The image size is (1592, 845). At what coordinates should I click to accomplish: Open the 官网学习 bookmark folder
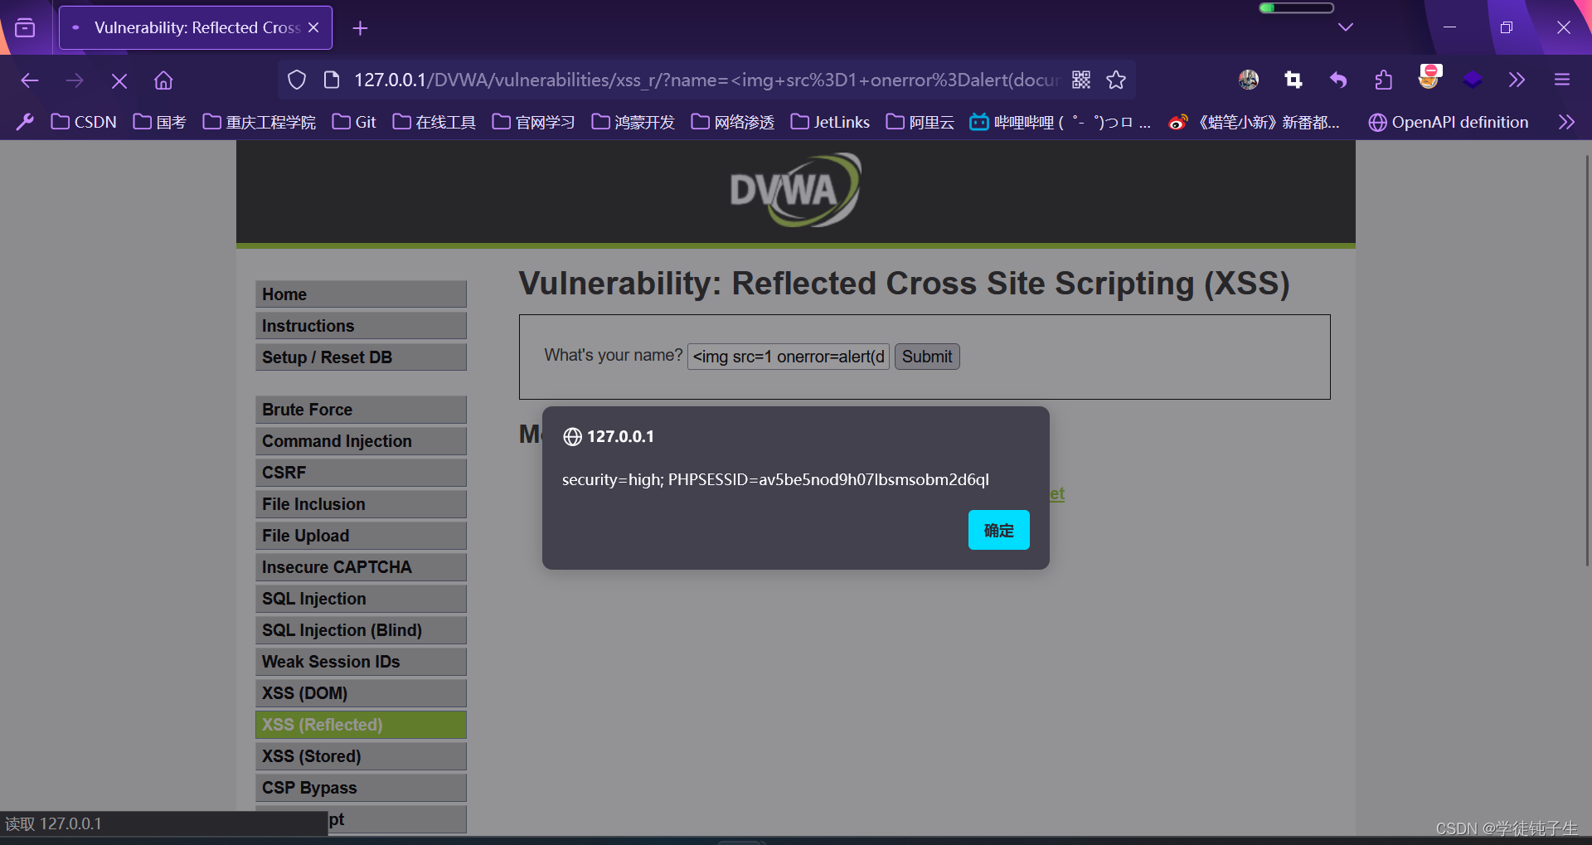tap(534, 122)
